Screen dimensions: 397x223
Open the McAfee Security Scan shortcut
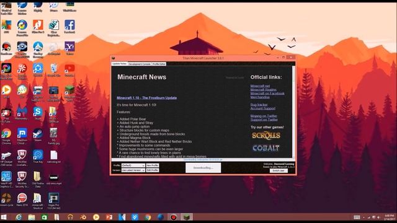[x=22, y=179]
